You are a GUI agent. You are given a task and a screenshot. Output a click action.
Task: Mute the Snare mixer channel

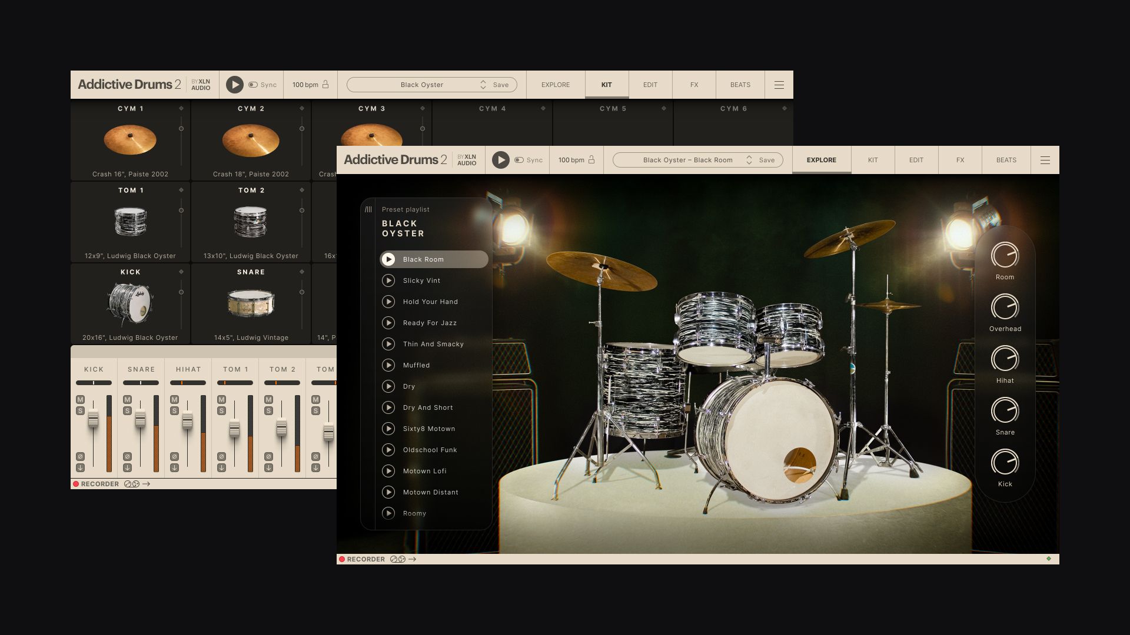tap(127, 400)
